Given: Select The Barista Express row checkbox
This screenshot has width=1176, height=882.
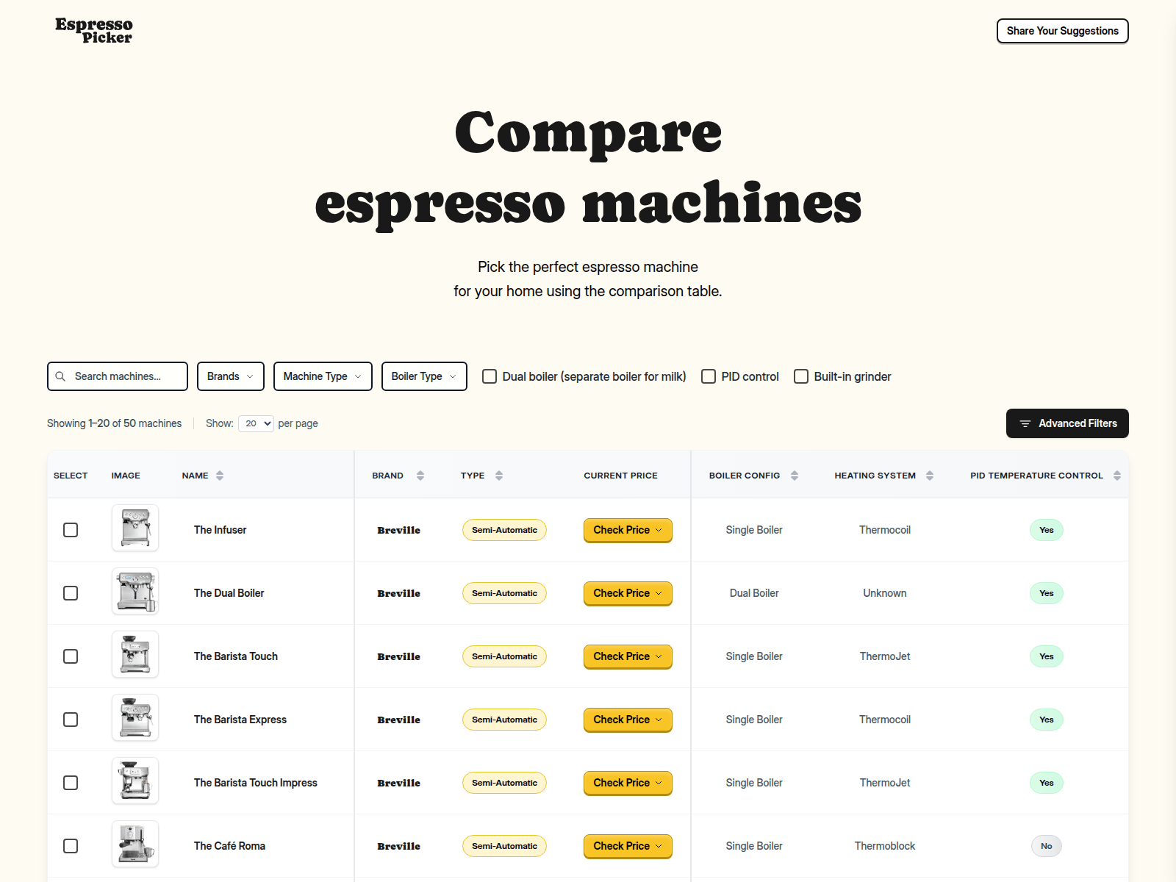Looking at the screenshot, I should pyautogui.click(x=71, y=720).
